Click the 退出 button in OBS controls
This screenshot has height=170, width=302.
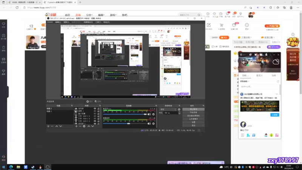coord(193,125)
